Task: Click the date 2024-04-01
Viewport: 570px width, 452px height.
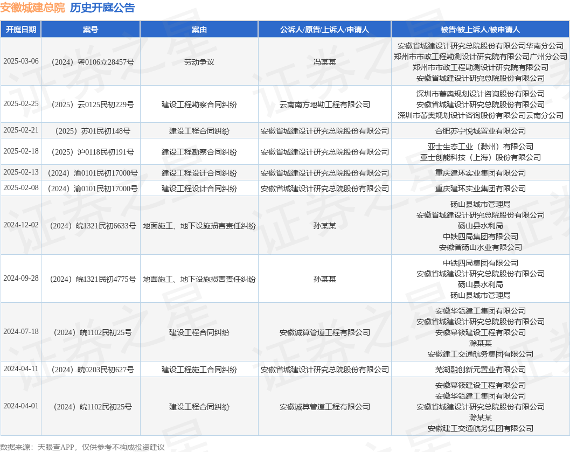Action: (21, 406)
